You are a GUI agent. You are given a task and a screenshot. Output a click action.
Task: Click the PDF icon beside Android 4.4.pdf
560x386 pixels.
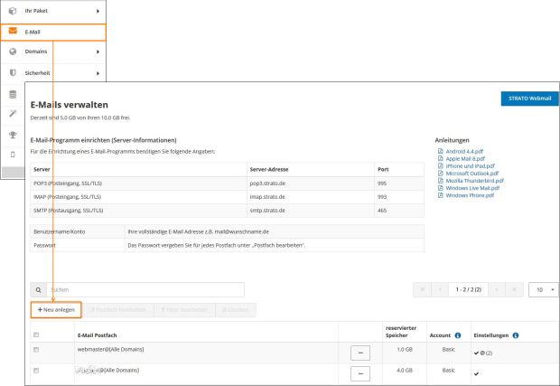coord(441,151)
